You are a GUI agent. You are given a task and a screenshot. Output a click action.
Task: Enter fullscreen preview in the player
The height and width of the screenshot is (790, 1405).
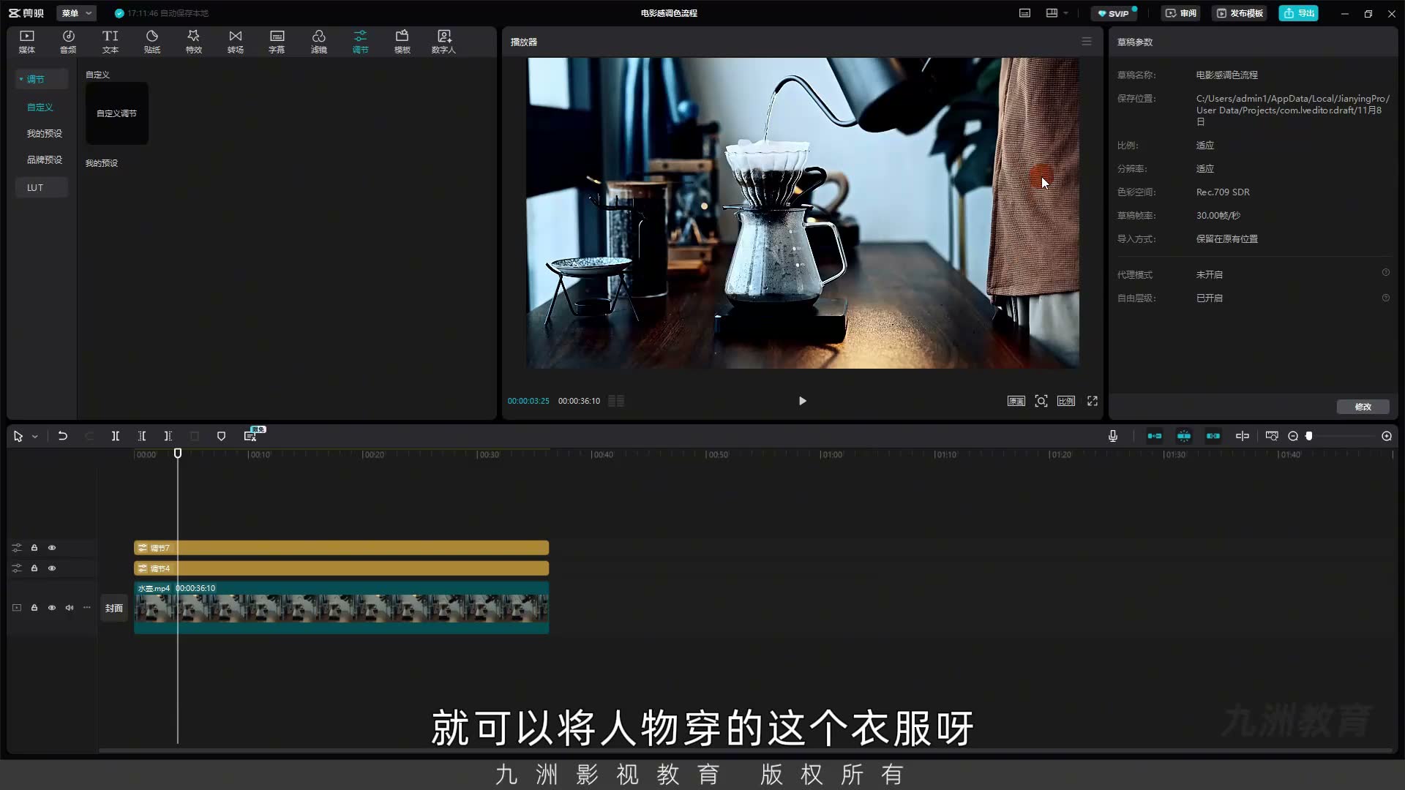coord(1092,401)
